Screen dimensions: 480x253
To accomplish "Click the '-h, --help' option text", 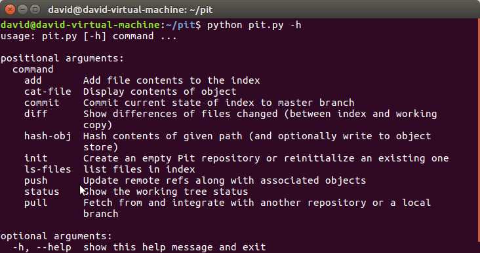I will (41, 247).
